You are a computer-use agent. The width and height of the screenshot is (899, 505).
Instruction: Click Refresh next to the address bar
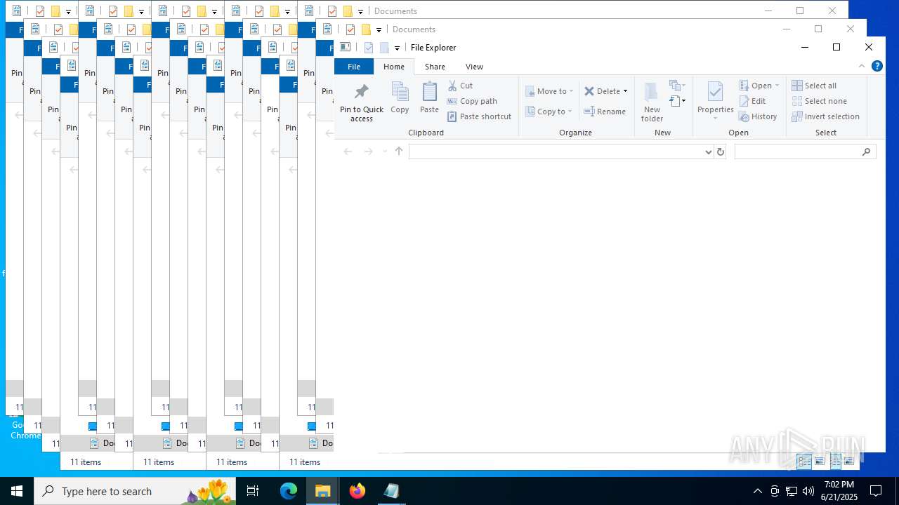tap(720, 151)
